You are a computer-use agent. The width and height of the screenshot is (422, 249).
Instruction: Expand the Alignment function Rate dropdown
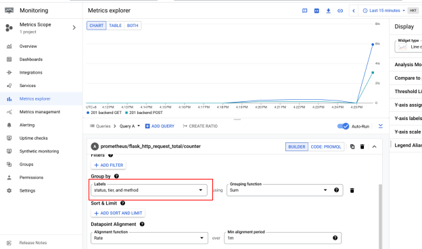point(149,238)
